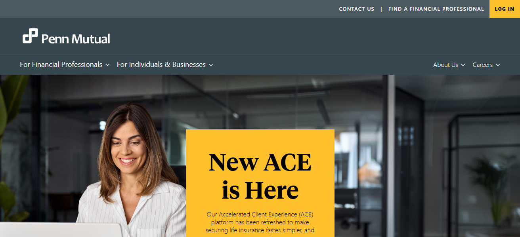520x237 pixels.
Task: Expand chevron beside For Financial Professionals
Action: point(107,65)
